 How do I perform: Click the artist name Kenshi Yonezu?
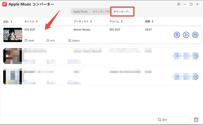[x=82, y=30]
